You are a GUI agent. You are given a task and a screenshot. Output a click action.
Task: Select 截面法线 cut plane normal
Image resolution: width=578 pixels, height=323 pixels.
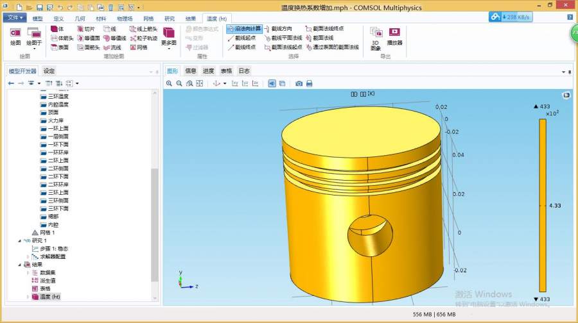point(320,38)
